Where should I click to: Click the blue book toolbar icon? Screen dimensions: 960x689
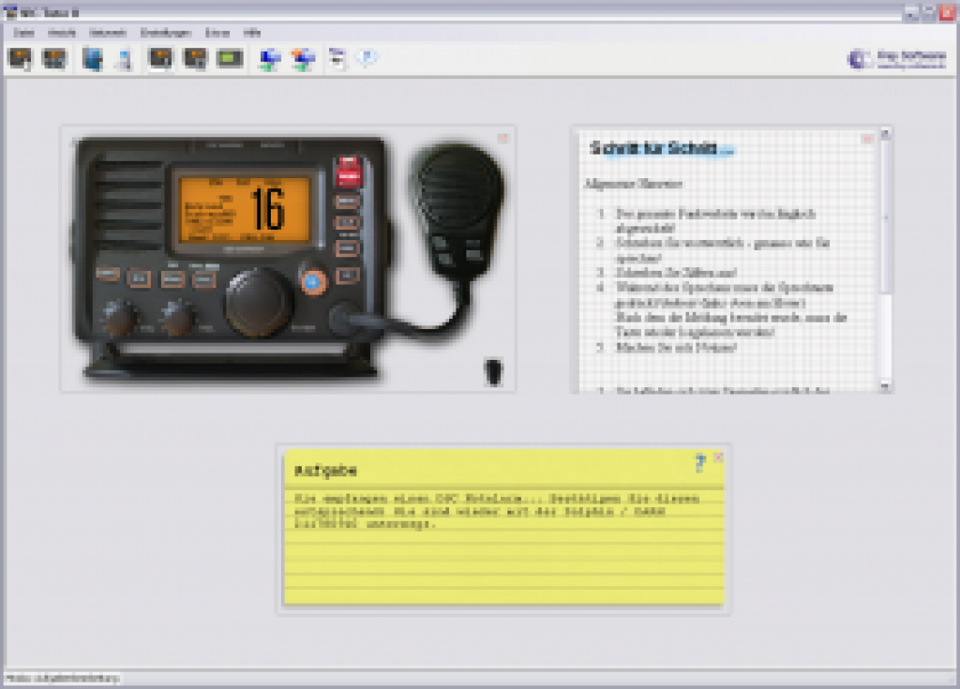93,59
